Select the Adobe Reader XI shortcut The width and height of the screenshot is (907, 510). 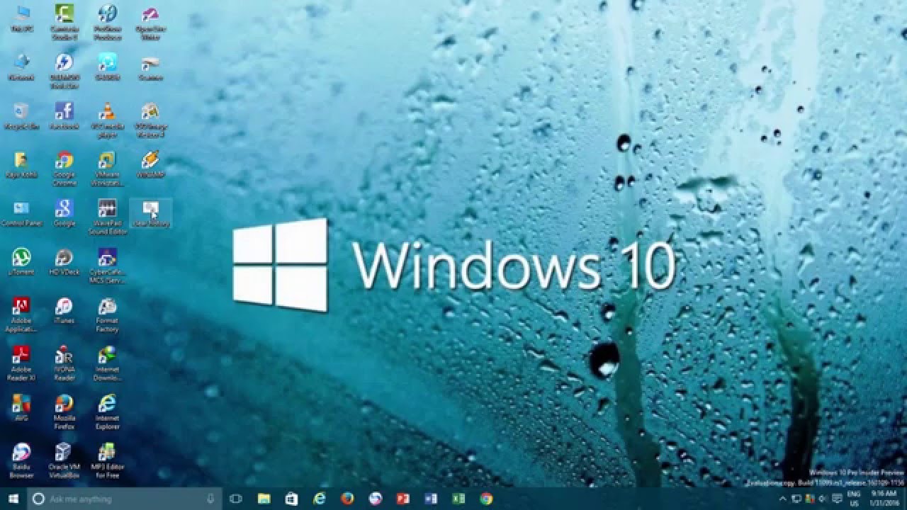pos(21,363)
